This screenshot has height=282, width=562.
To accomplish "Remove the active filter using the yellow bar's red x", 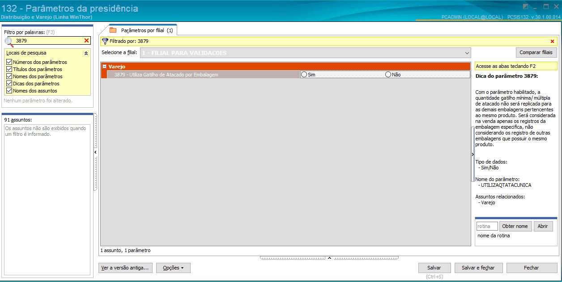I will click(x=552, y=41).
